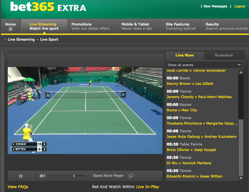The height and width of the screenshot is (192, 249).
Task: Select Jeremy Chardy v Paul-Henri Mathieu match
Action: pyautogui.click(x=199, y=97)
